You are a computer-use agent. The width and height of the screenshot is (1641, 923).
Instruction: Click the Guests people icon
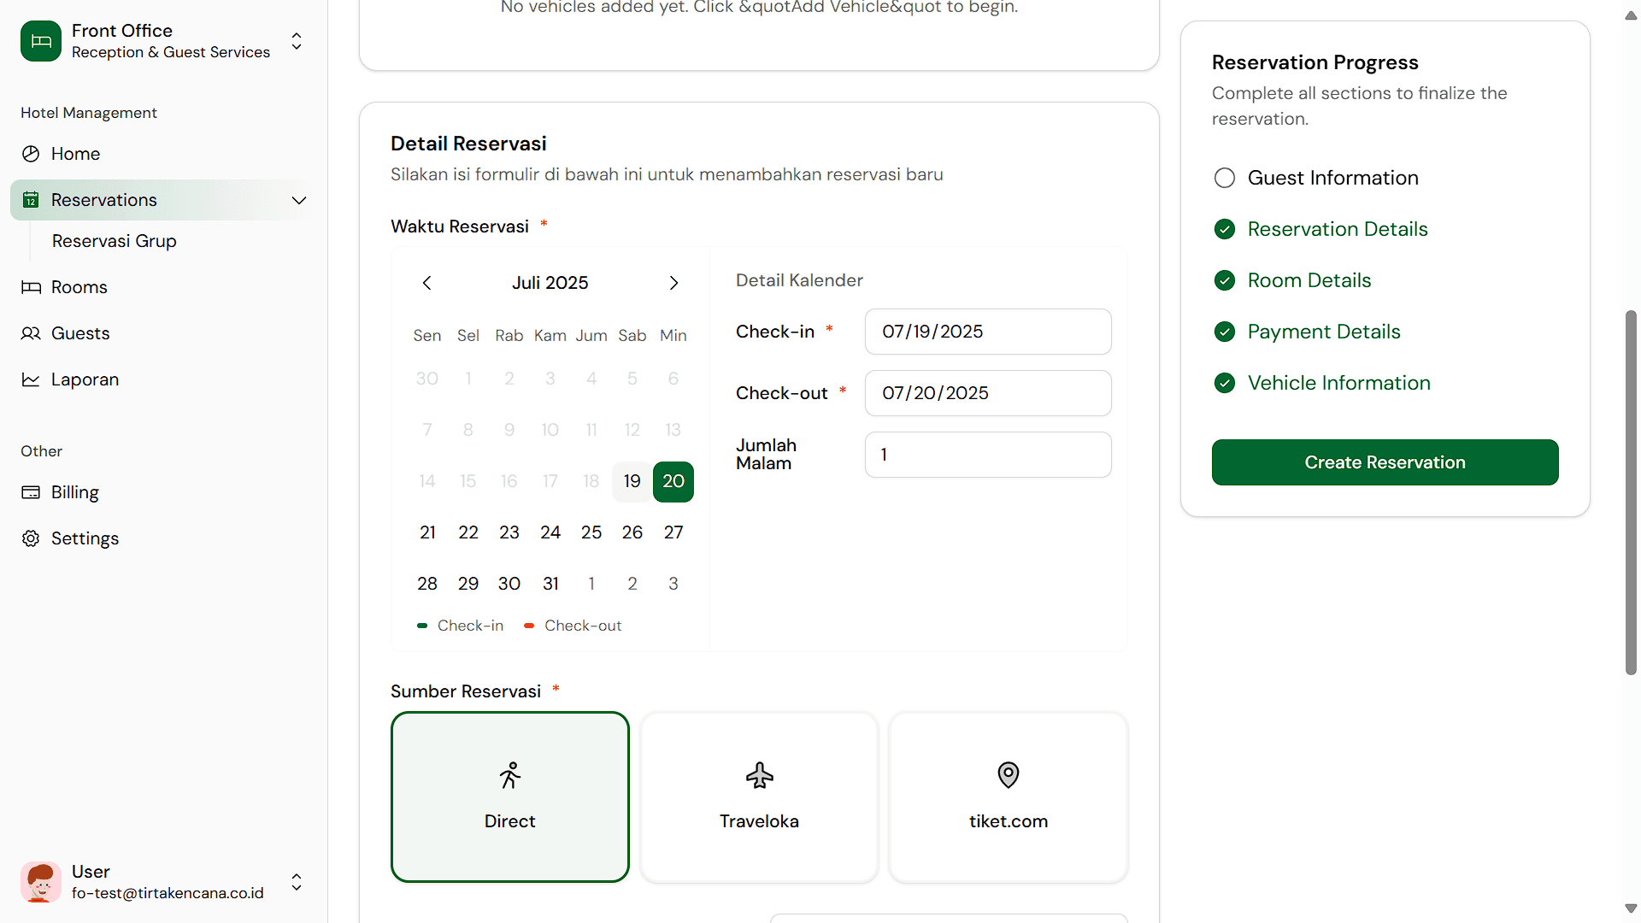click(31, 333)
